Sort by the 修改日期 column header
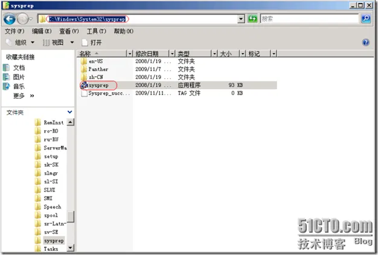 click(151, 54)
